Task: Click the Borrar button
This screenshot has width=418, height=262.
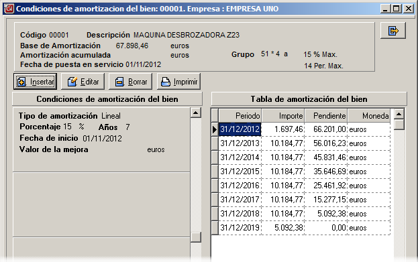Action: point(130,82)
